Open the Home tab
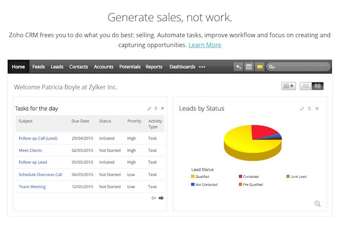This screenshot has width=340, height=225. (18, 67)
